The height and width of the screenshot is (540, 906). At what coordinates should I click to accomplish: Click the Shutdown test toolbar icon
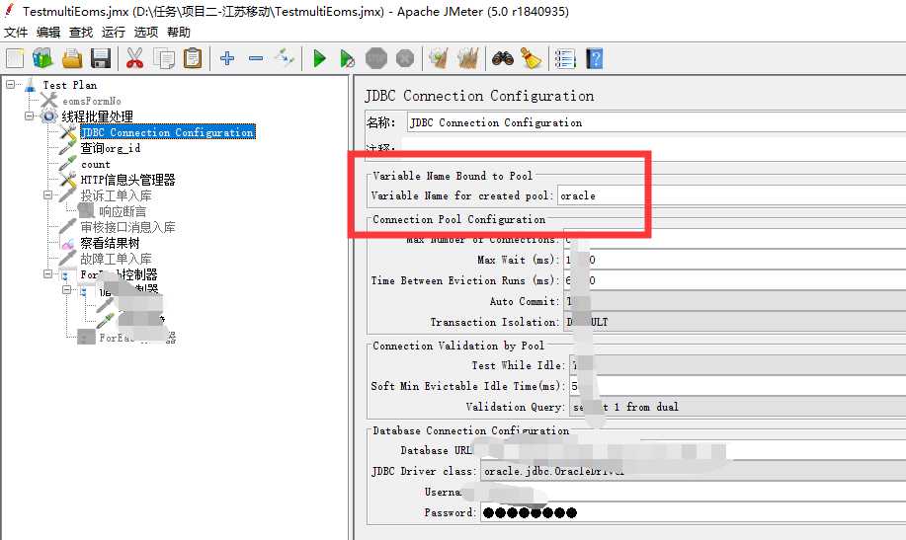(405, 58)
